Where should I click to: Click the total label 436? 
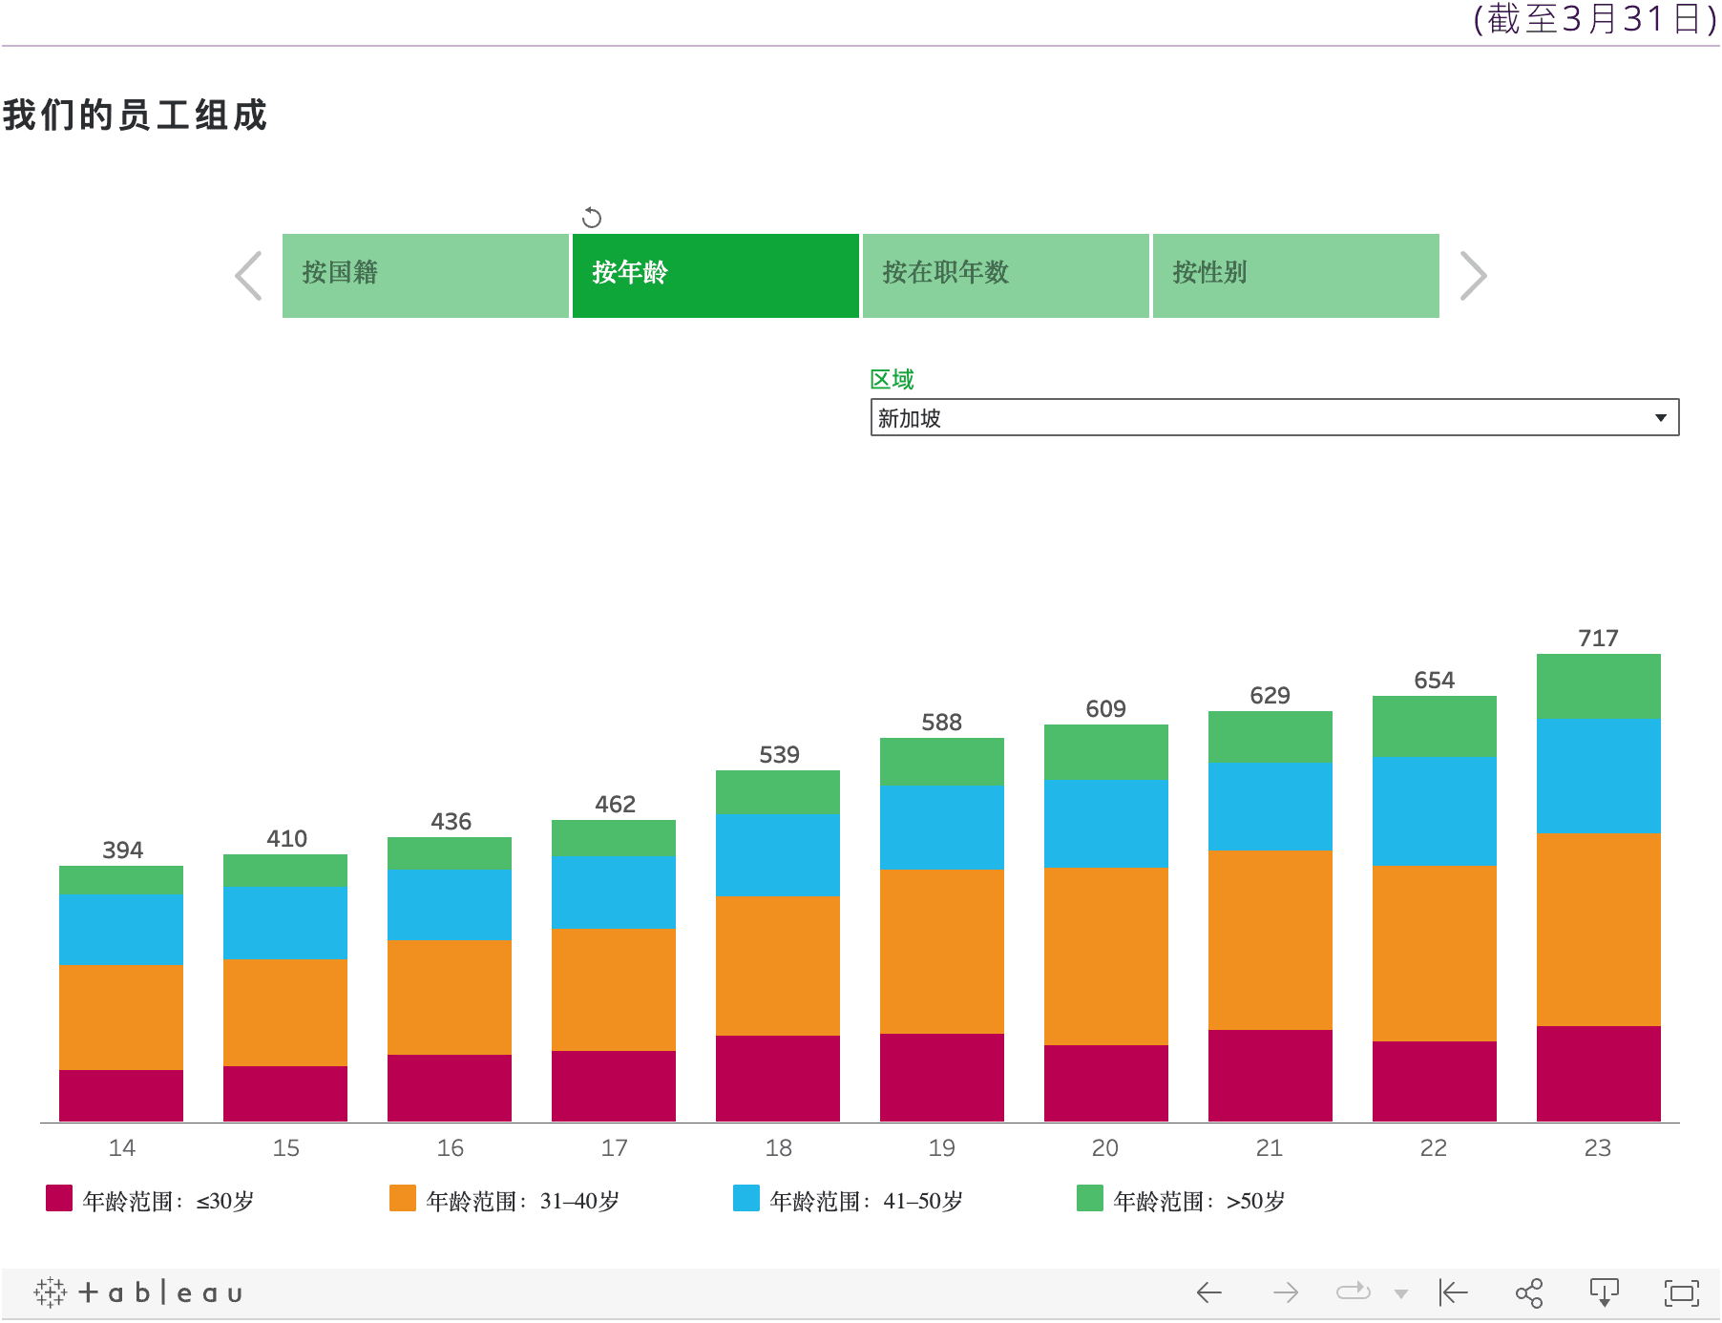pos(451,821)
